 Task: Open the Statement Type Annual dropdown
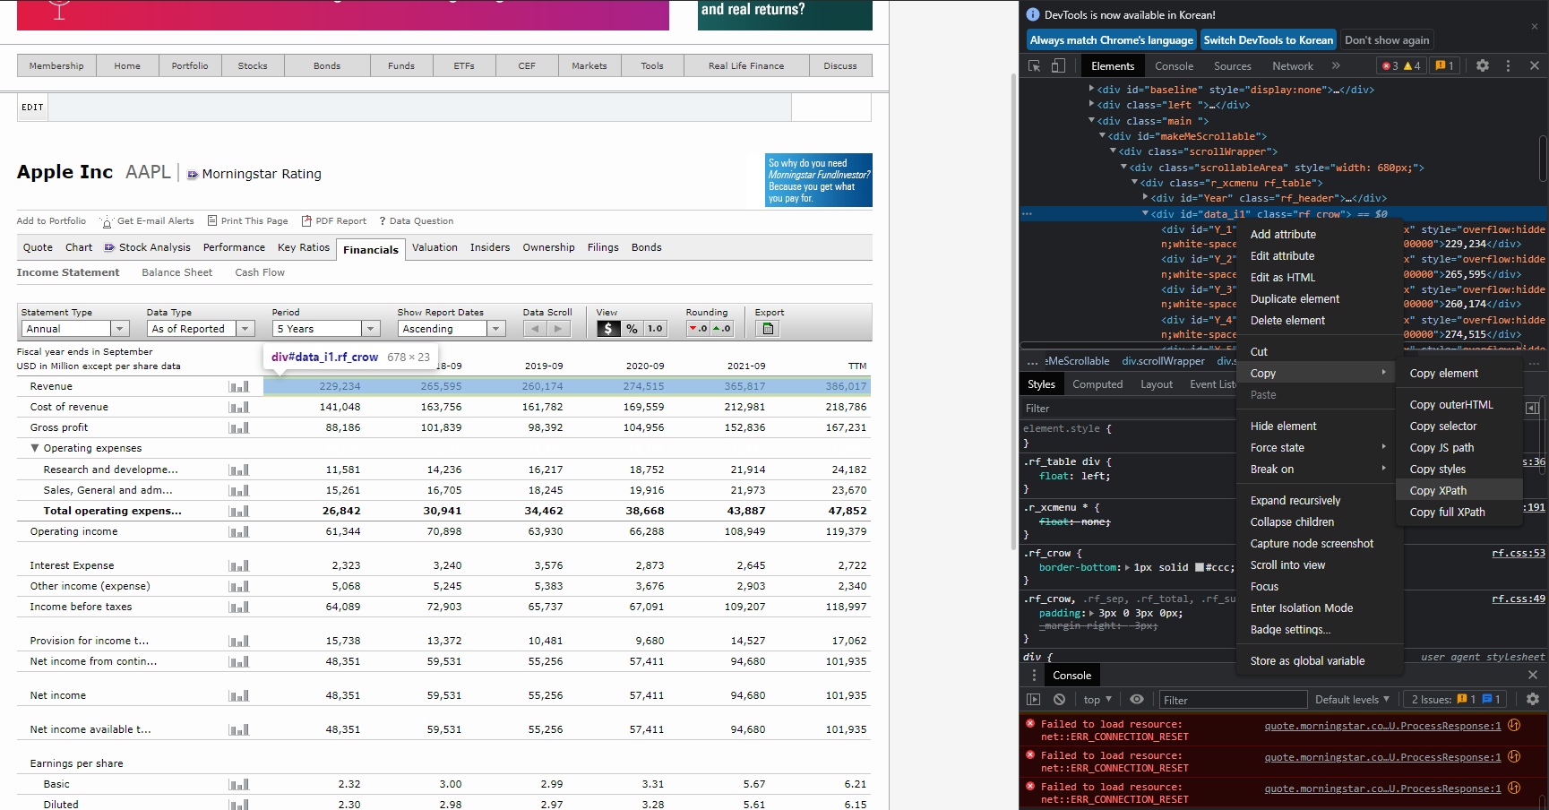[x=75, y=329]
